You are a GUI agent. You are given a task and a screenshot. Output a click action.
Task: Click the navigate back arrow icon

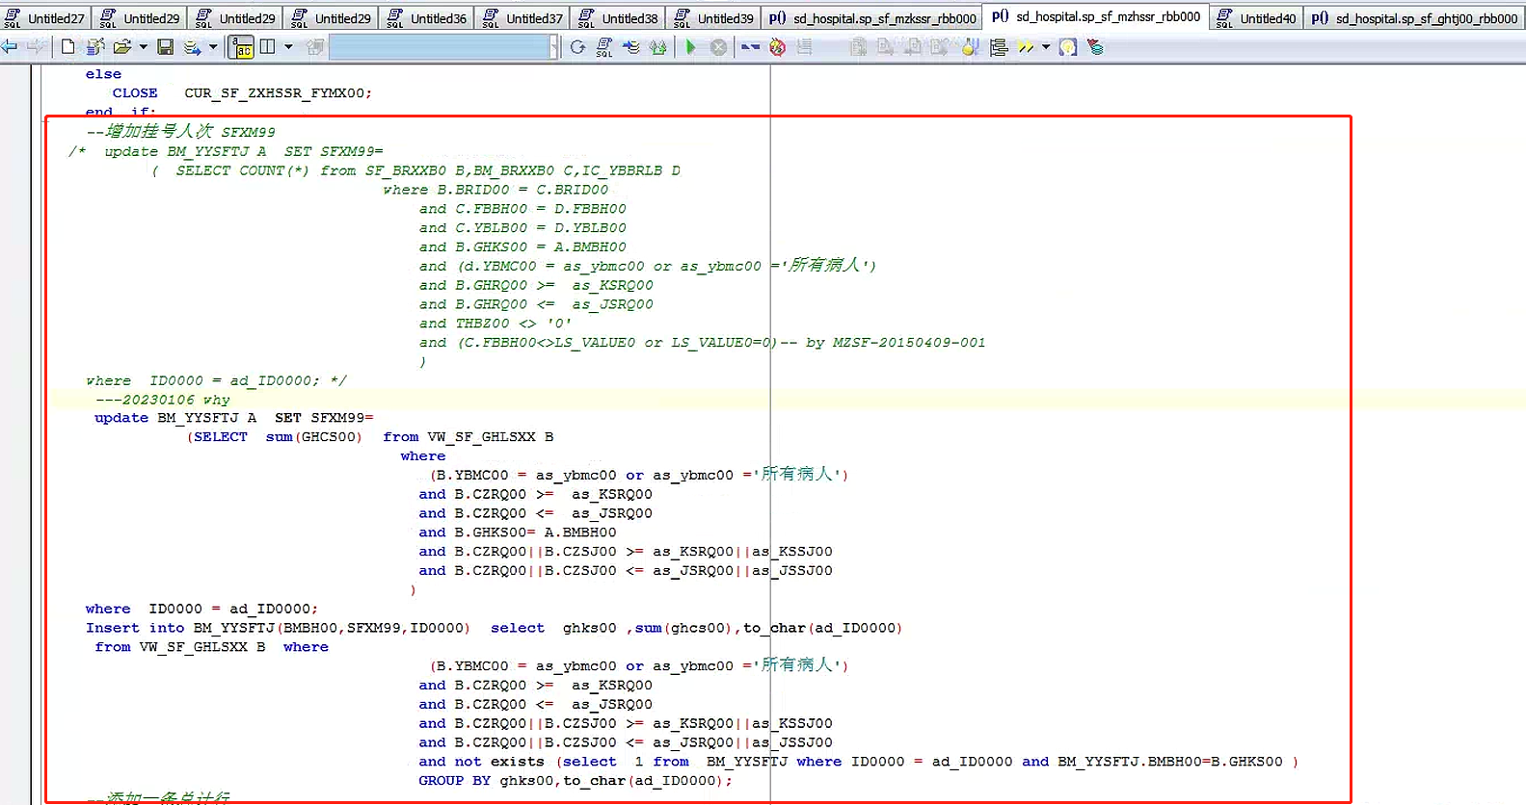point(11,47)
